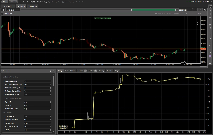
Task: Select the cBot instance tab left of Backtesting
Action: tap(7, 6)
